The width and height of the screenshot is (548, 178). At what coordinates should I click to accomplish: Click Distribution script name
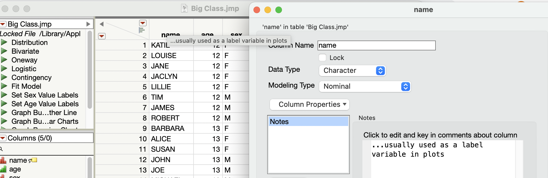[x=30, y=42]
